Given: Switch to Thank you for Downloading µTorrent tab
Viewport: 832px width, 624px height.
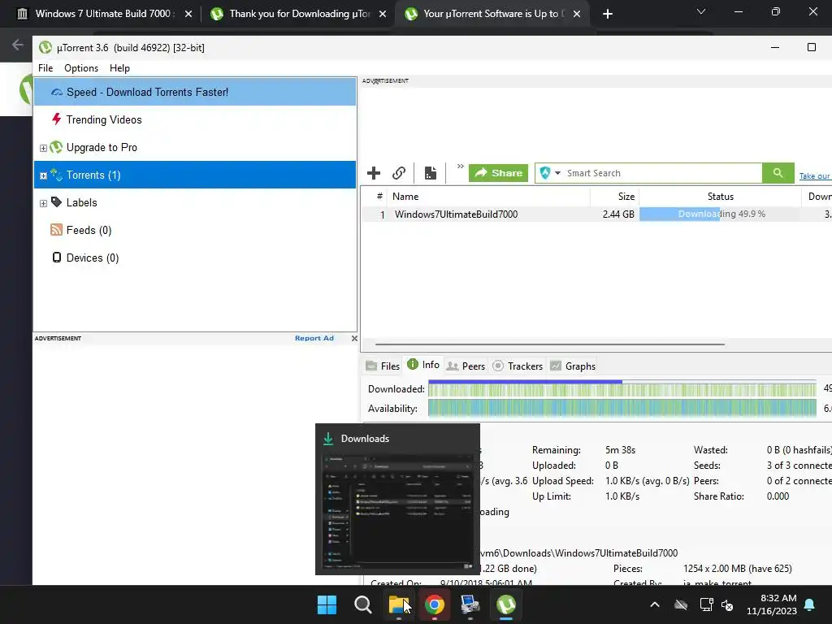Looking at the screenshot, I should pos(299,14).
